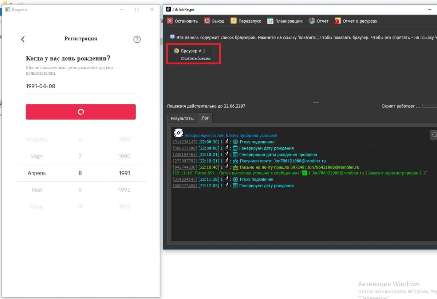Click the TikTokReger title bar app icon

click(169, 9)
